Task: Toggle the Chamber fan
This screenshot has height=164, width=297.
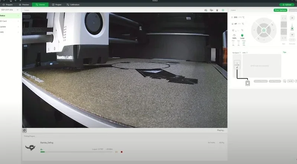Action: (x=244, y=43)
